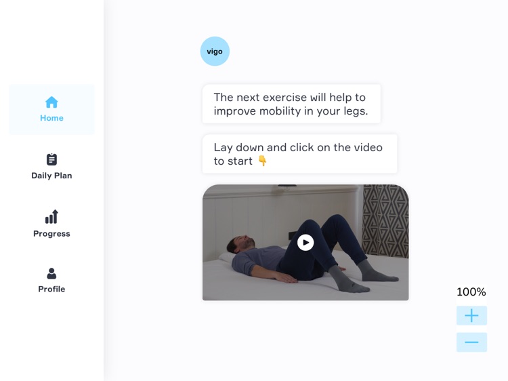Select the Home label in sidebar

tap(51, 118)
